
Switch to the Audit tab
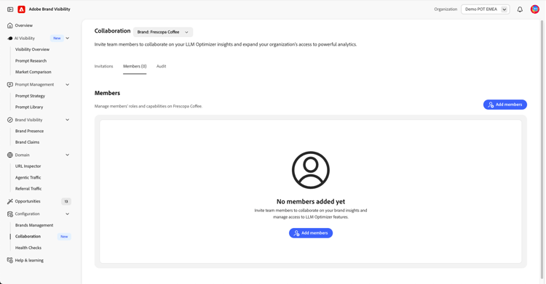(161, 66)
